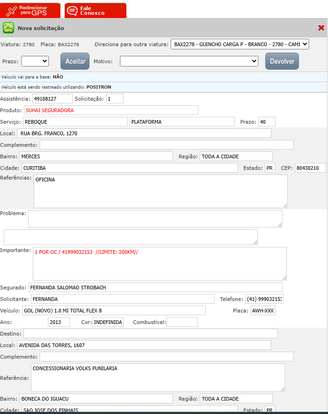
Task: Click the Importante notes text area
Action: click(160, 264)
